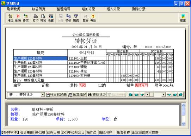Click the voucher date 2003年01月20日
Screen dimensions: 191x136
[x=86, y=47]
